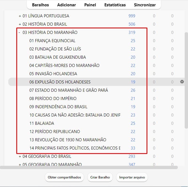Image resolution: width=188 pixels, height=187 pixels.
Task: Expand the 01 LÍNGUA PORTUGUESA deck
Action: point(20,16)
